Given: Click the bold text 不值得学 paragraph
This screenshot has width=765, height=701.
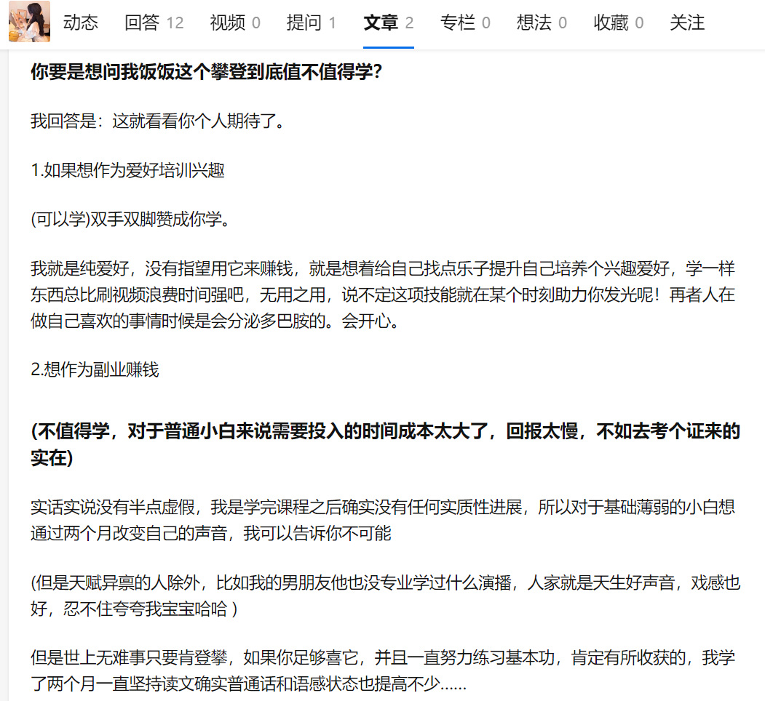Looking at the screenshot, I should point(386,444).
